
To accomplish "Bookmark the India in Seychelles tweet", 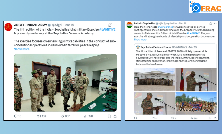I will pyautogui.click(x=210, y=118).
